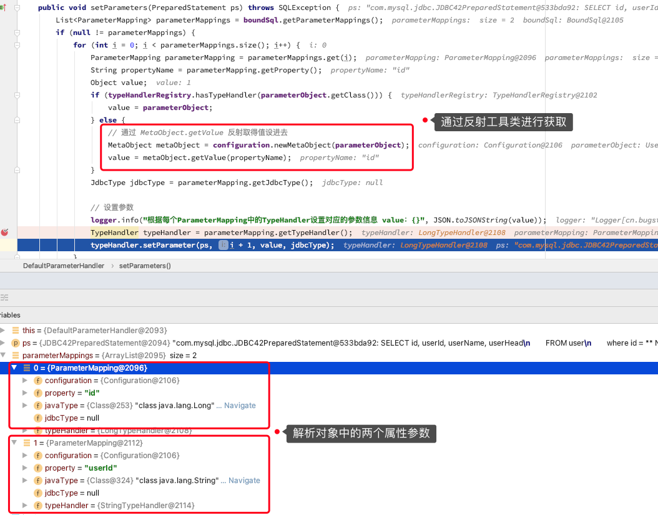This screenshot has height=515, width=658.
Task: Expand the 'this' DefaultParameterHandler node
Action: (4, 331)
